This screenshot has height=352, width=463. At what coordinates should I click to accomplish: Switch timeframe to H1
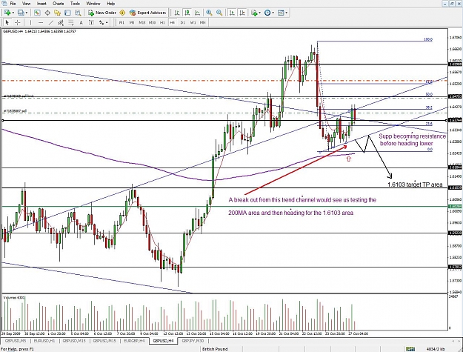(x=162, y=22)
